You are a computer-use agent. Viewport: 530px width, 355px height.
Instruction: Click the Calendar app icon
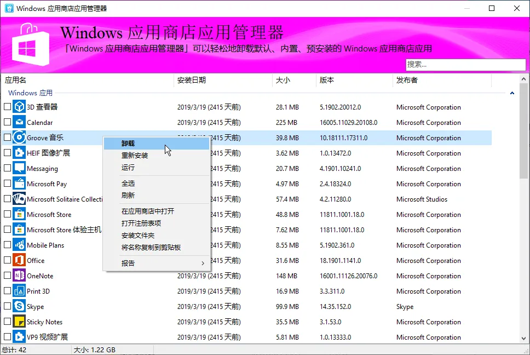19,122
